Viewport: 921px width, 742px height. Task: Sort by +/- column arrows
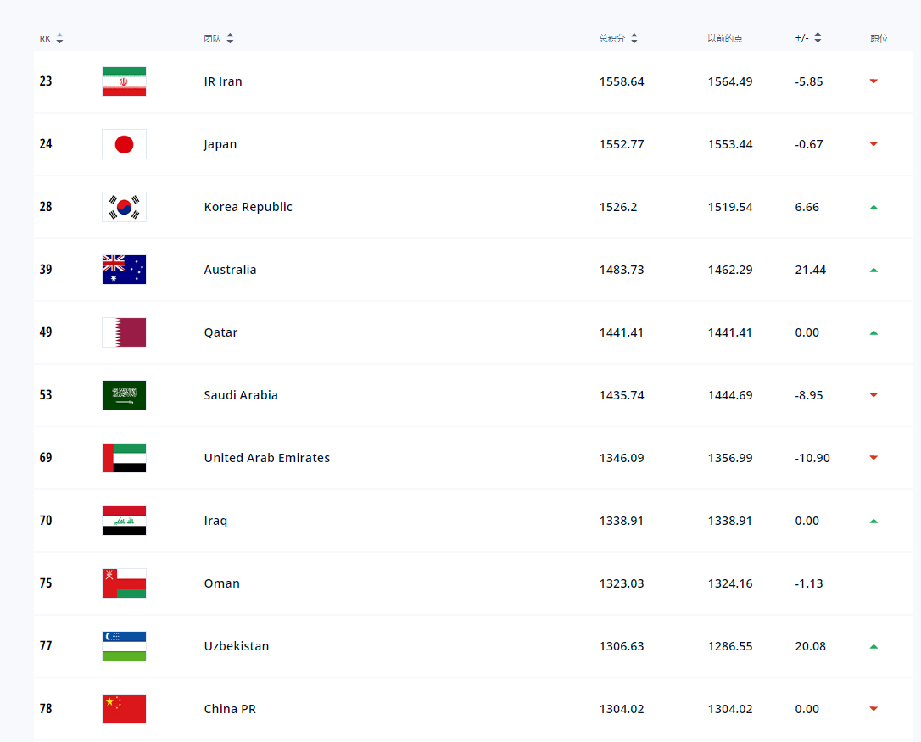[x=818, y=38]
